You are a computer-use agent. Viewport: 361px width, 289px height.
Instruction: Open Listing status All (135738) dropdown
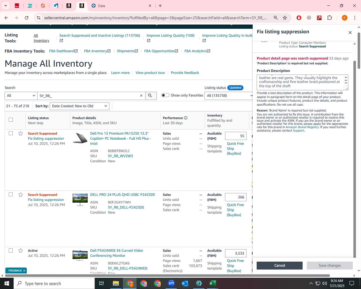click(x=229, y=96)
